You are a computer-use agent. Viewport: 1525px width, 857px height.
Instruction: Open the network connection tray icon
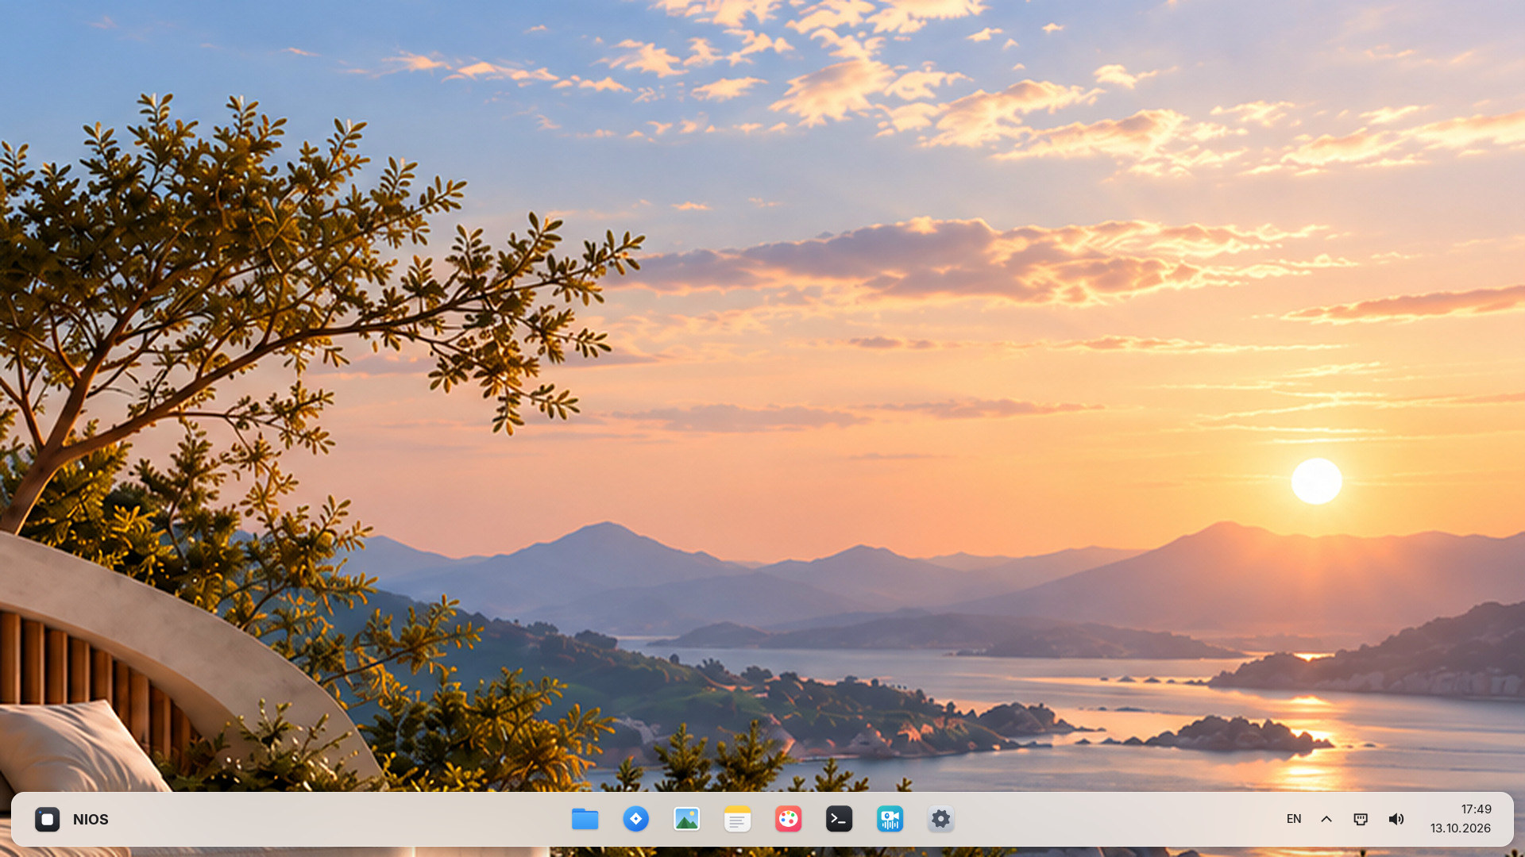(x=1361, y=819)
